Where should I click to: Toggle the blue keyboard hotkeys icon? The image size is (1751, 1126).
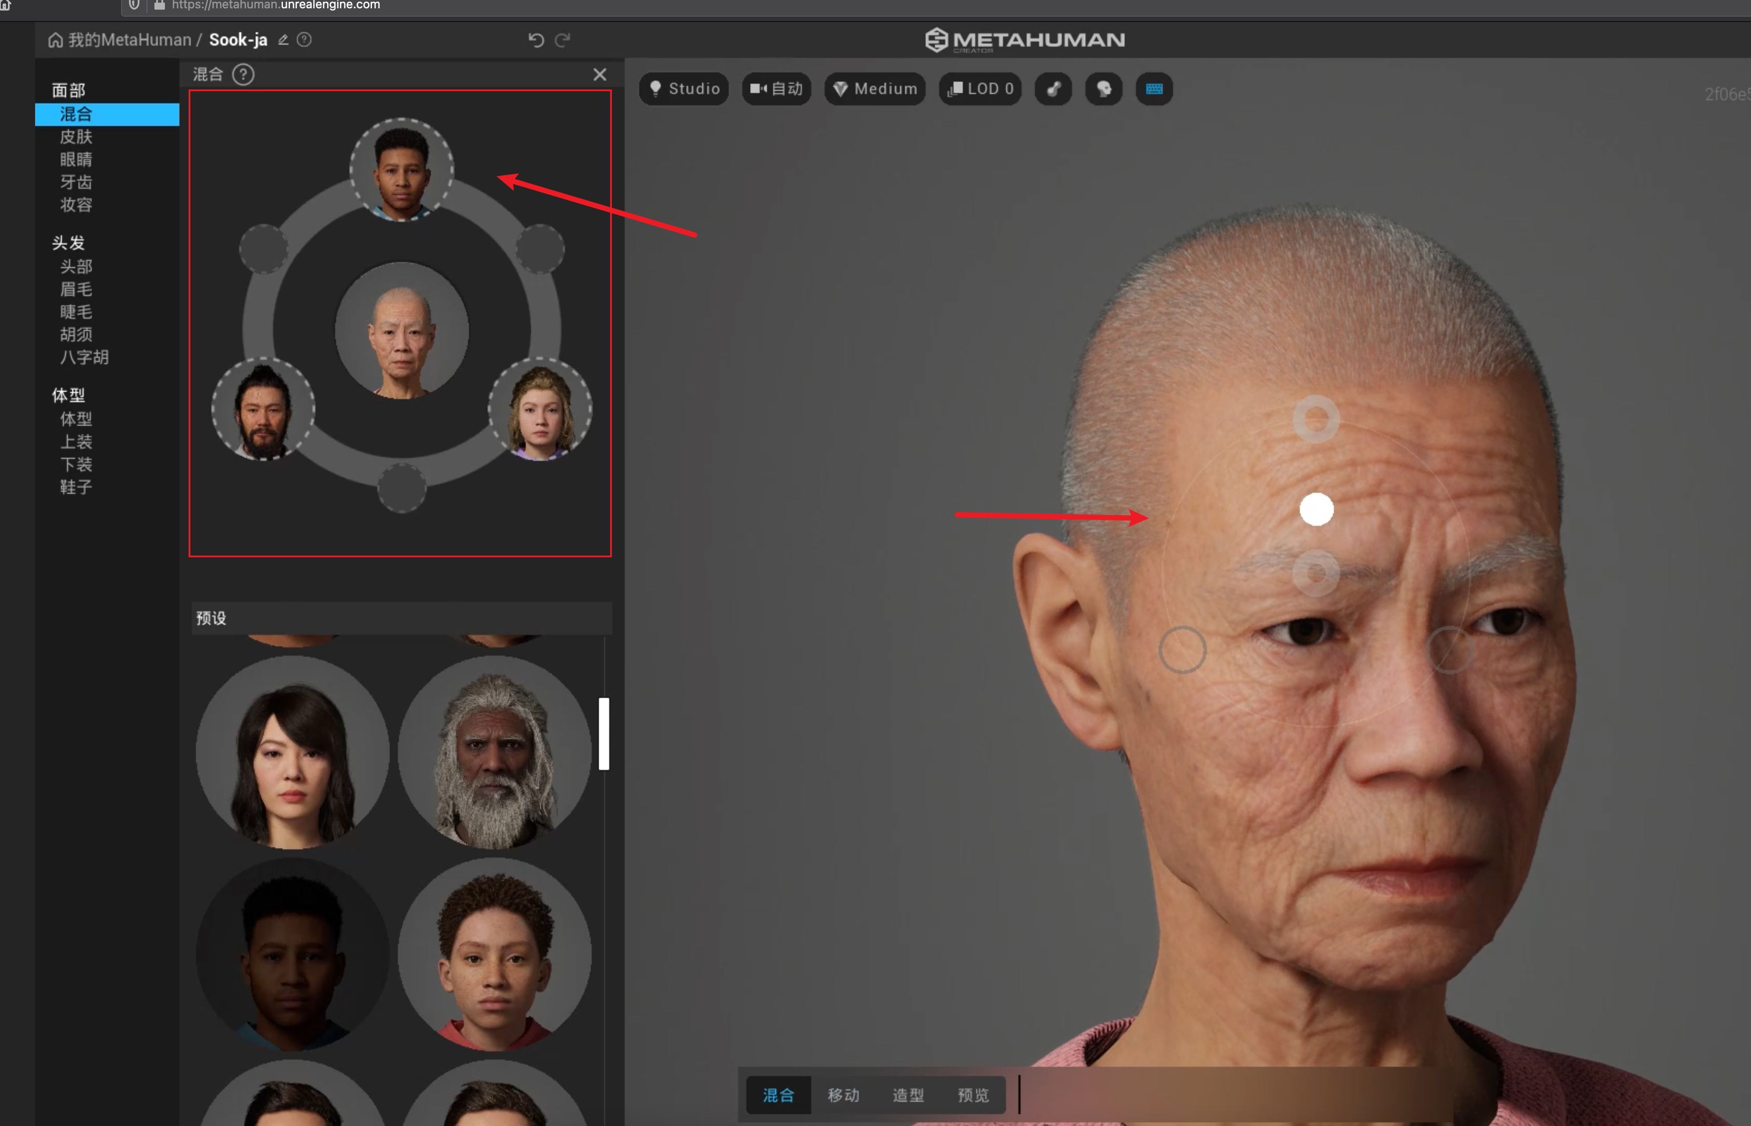[x=1154, y=89]
